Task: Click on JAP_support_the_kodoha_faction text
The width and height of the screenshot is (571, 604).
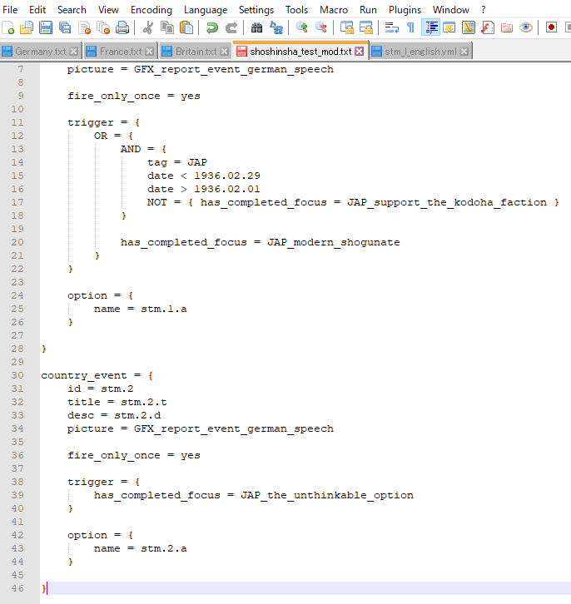Action: 447,202
